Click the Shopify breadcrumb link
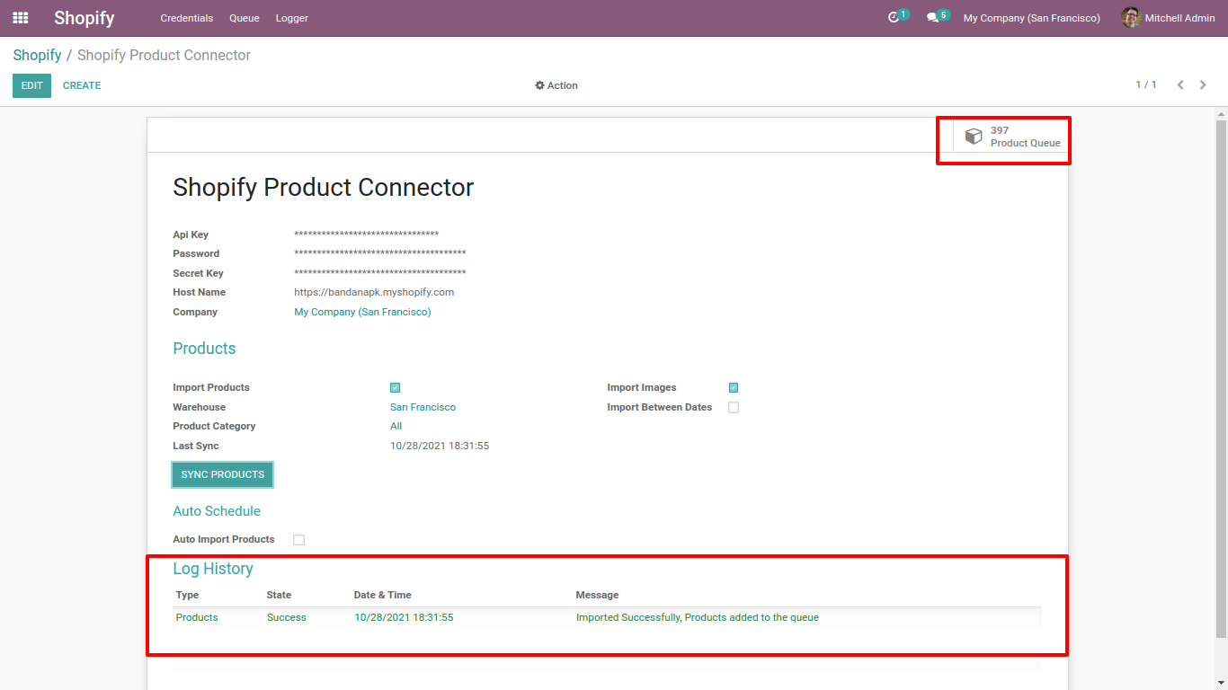 [37, 56]
